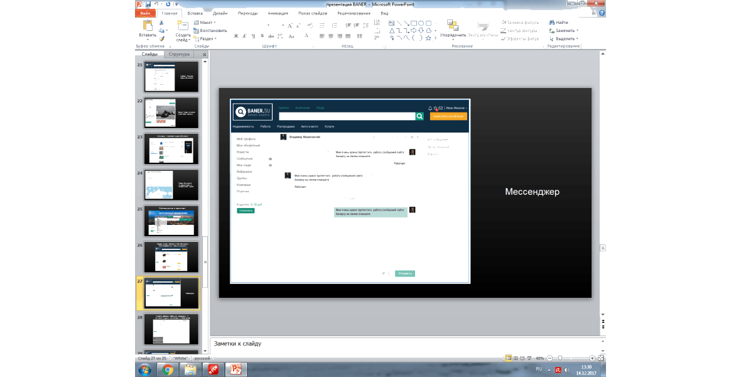Clear formatting with the eraser icon
Screen dimensions: 741x377
(x=310, y=26)
